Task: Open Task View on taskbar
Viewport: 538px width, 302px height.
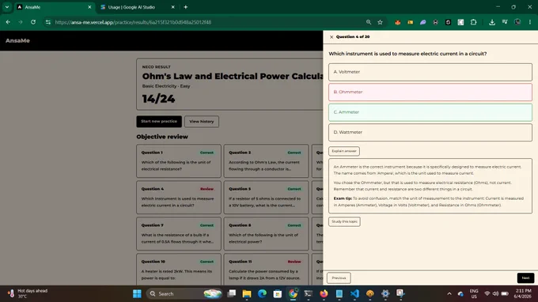Action: click(232, 294)
